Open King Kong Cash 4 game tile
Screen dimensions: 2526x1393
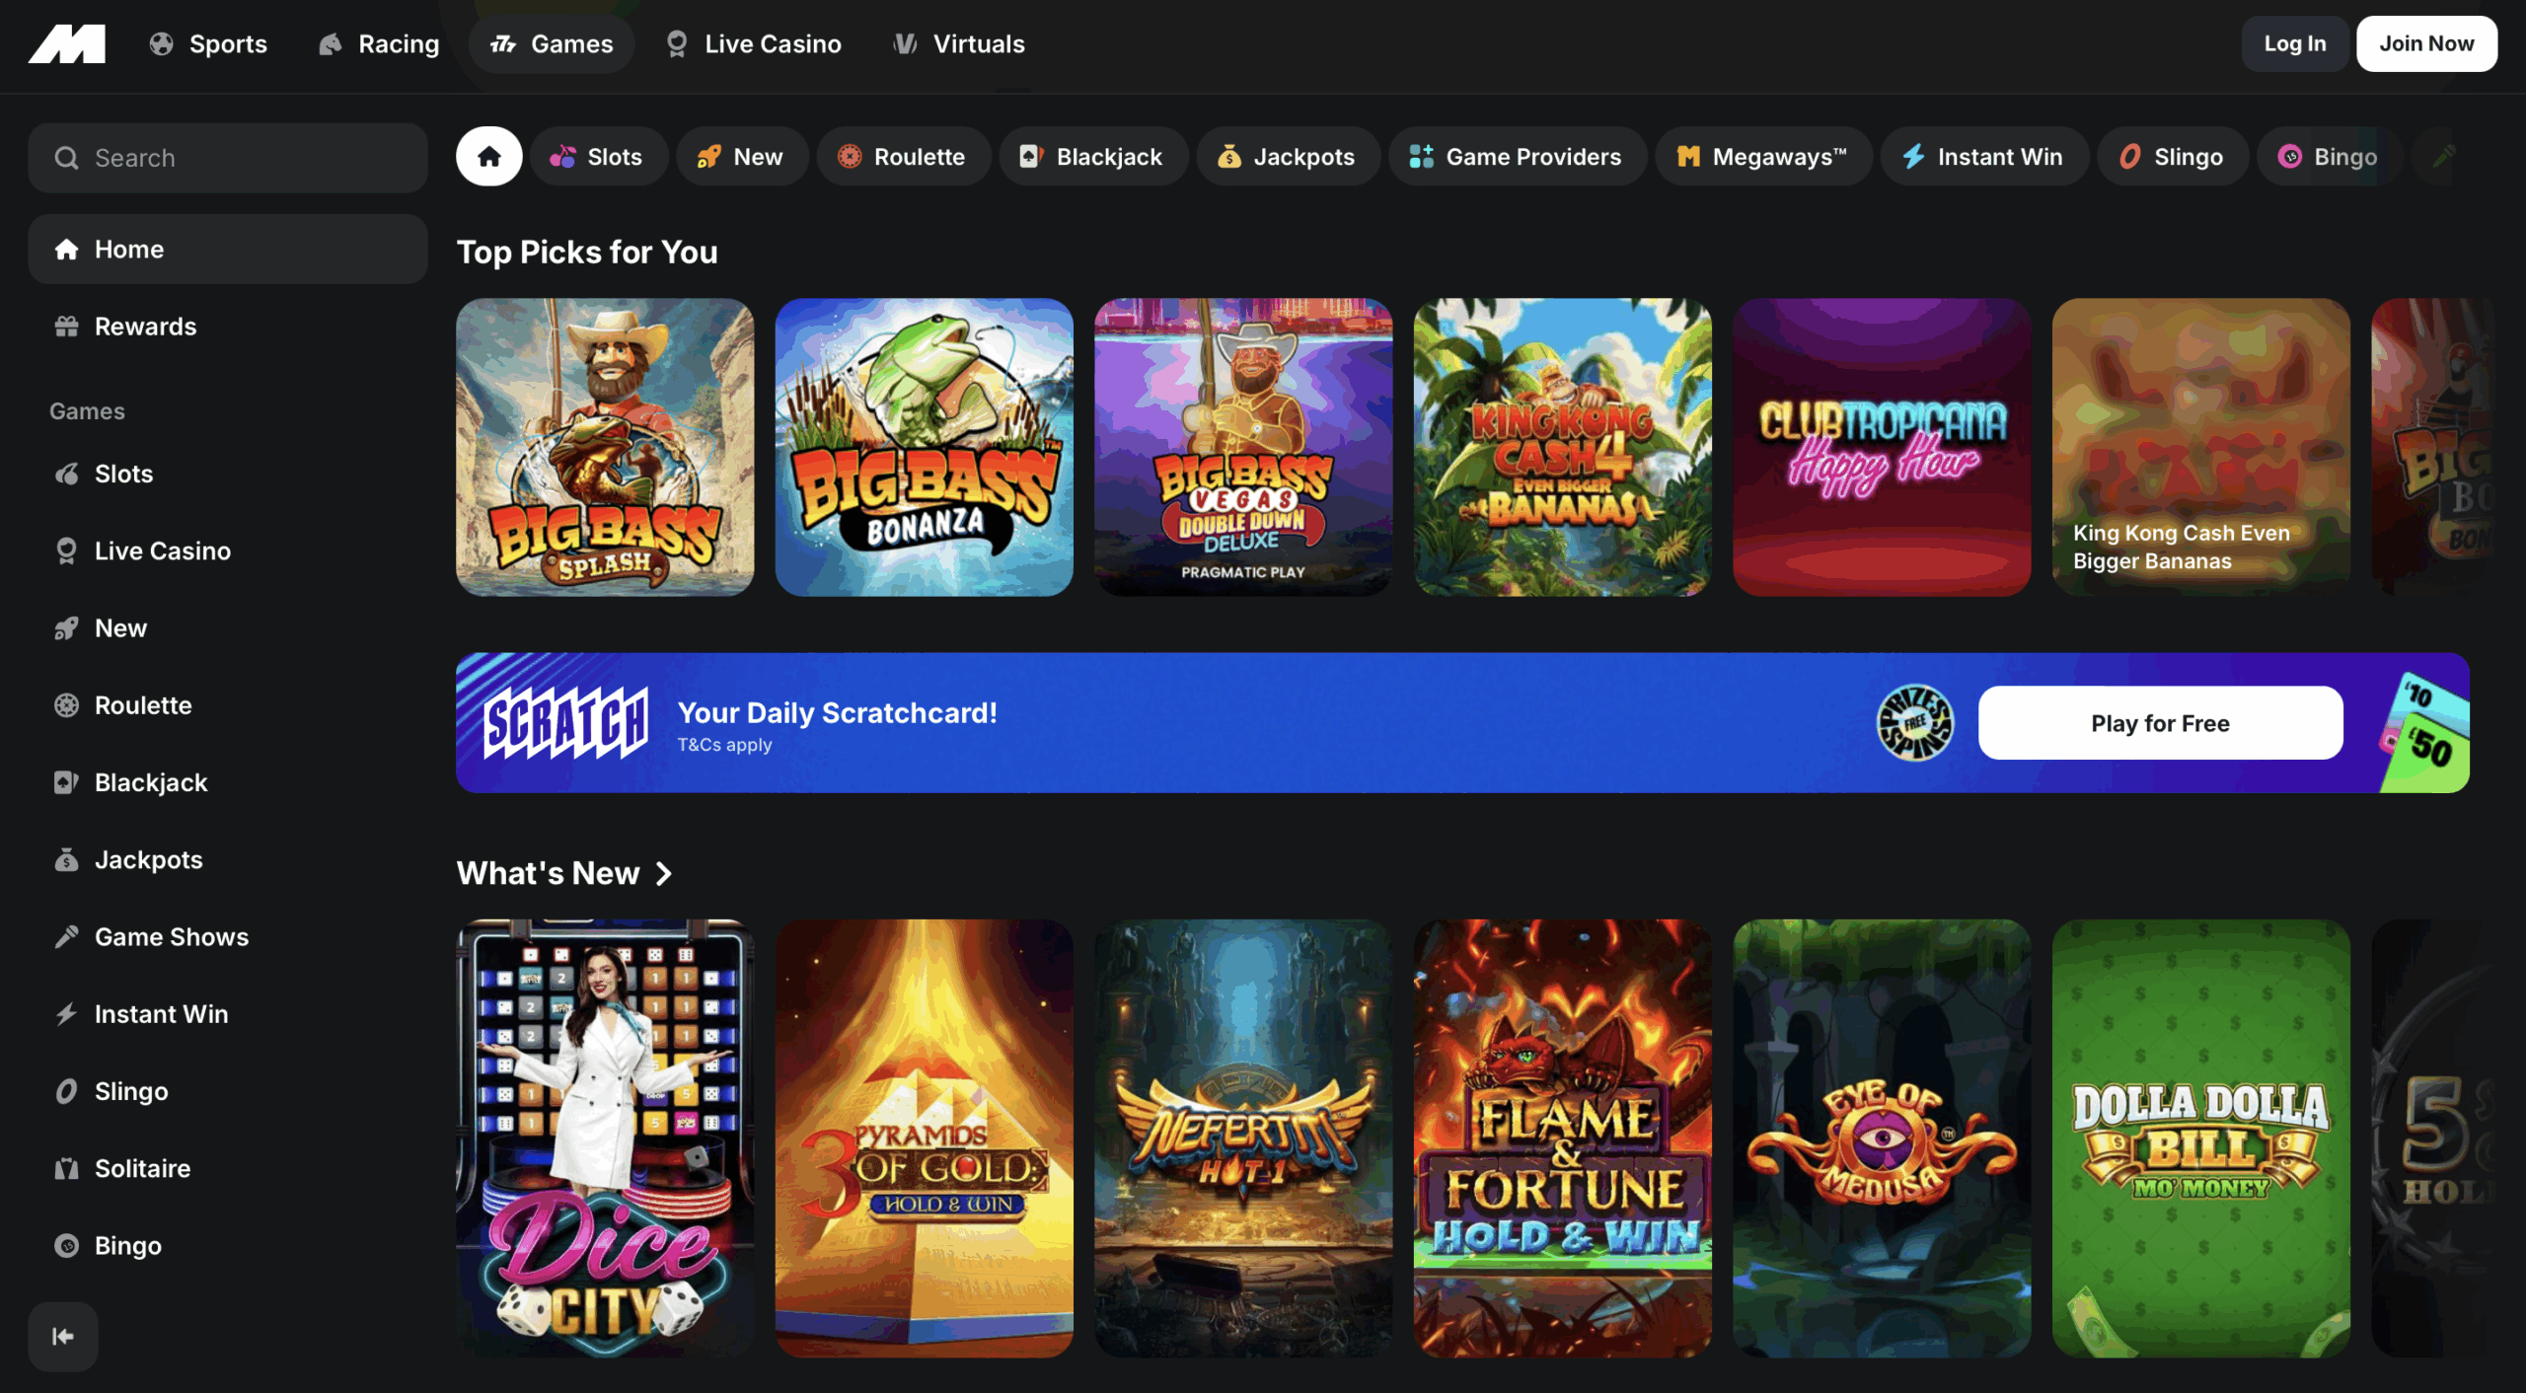[x=1563, y=447]
